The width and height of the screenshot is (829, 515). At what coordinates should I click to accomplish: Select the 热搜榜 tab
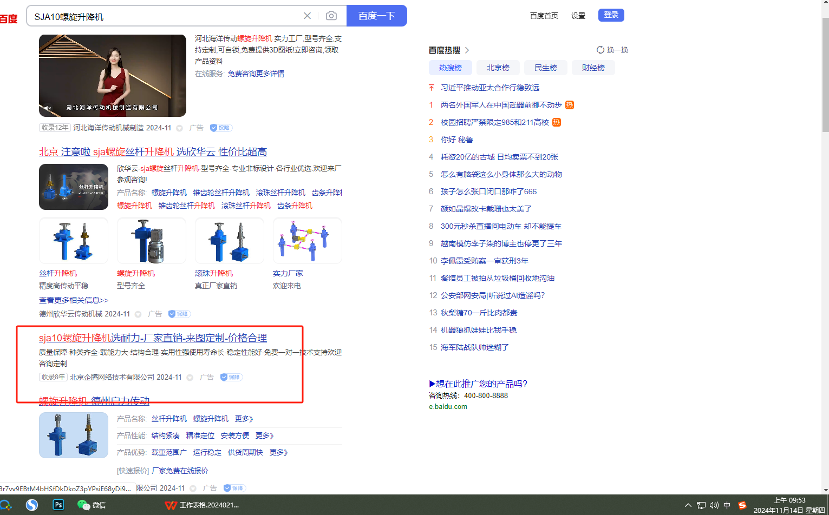pyautogui.click(x=451, y=68)
